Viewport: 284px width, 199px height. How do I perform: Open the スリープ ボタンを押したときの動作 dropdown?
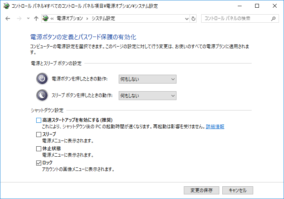click(148, 95)
